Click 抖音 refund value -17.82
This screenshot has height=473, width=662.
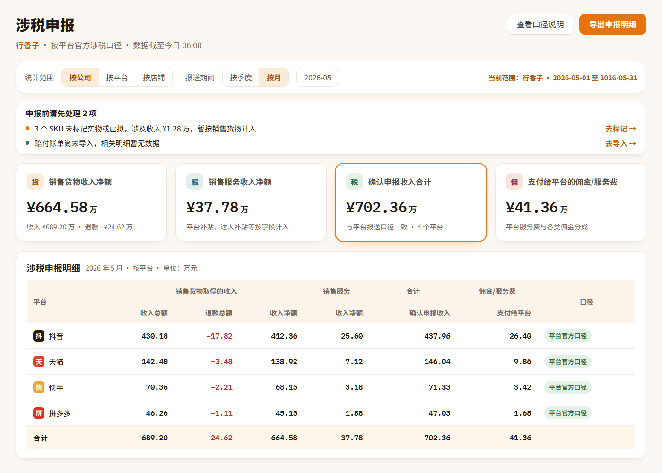point(219,336)
